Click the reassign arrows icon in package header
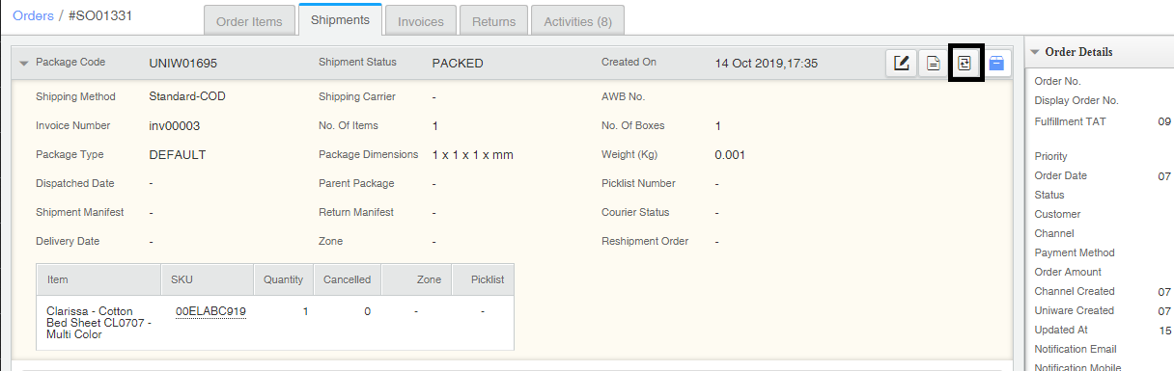 [964, 64]
